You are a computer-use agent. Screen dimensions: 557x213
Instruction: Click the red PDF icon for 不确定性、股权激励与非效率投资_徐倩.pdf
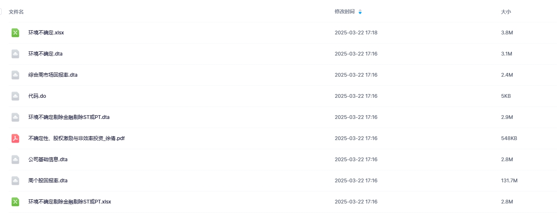15,138
